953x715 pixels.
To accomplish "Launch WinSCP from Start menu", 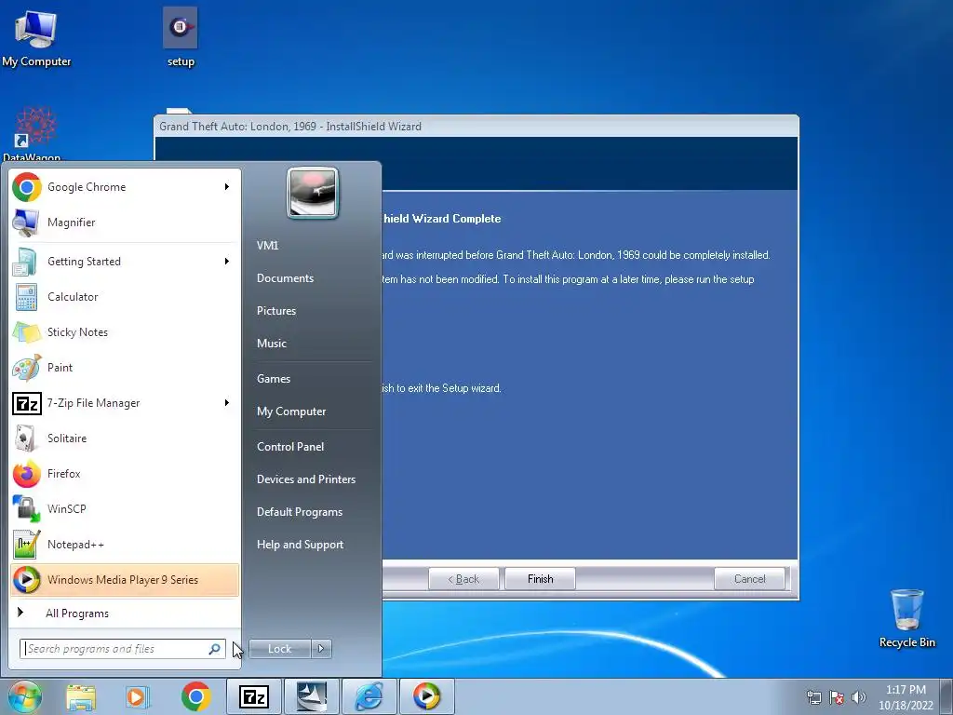I will pyautogui.click(x=125, y=509).
